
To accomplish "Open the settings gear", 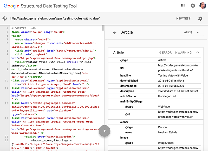I will (x=200, y=19).
